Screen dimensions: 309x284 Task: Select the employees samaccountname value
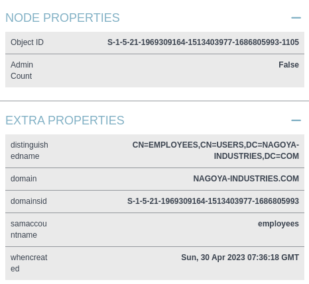tap(278, 224)
